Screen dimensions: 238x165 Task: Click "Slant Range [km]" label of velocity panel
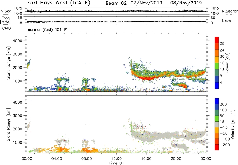tap(8, 124)
